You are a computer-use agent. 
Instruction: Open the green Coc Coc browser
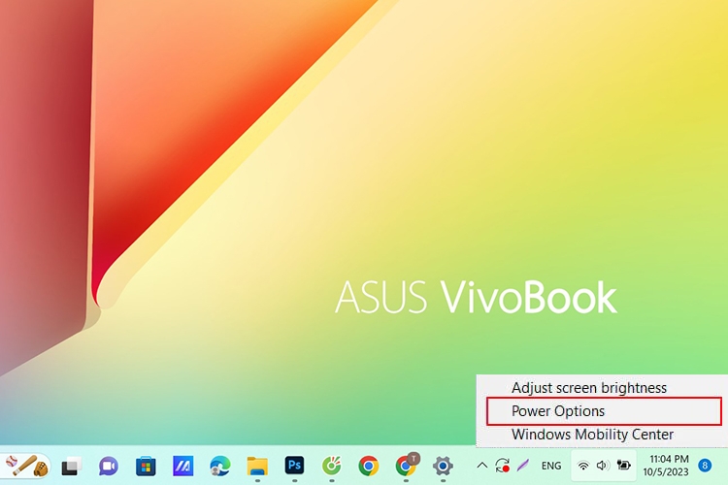click(332, 466)
